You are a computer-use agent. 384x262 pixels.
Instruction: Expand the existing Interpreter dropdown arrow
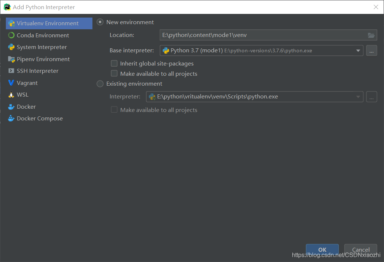(358, 97)
